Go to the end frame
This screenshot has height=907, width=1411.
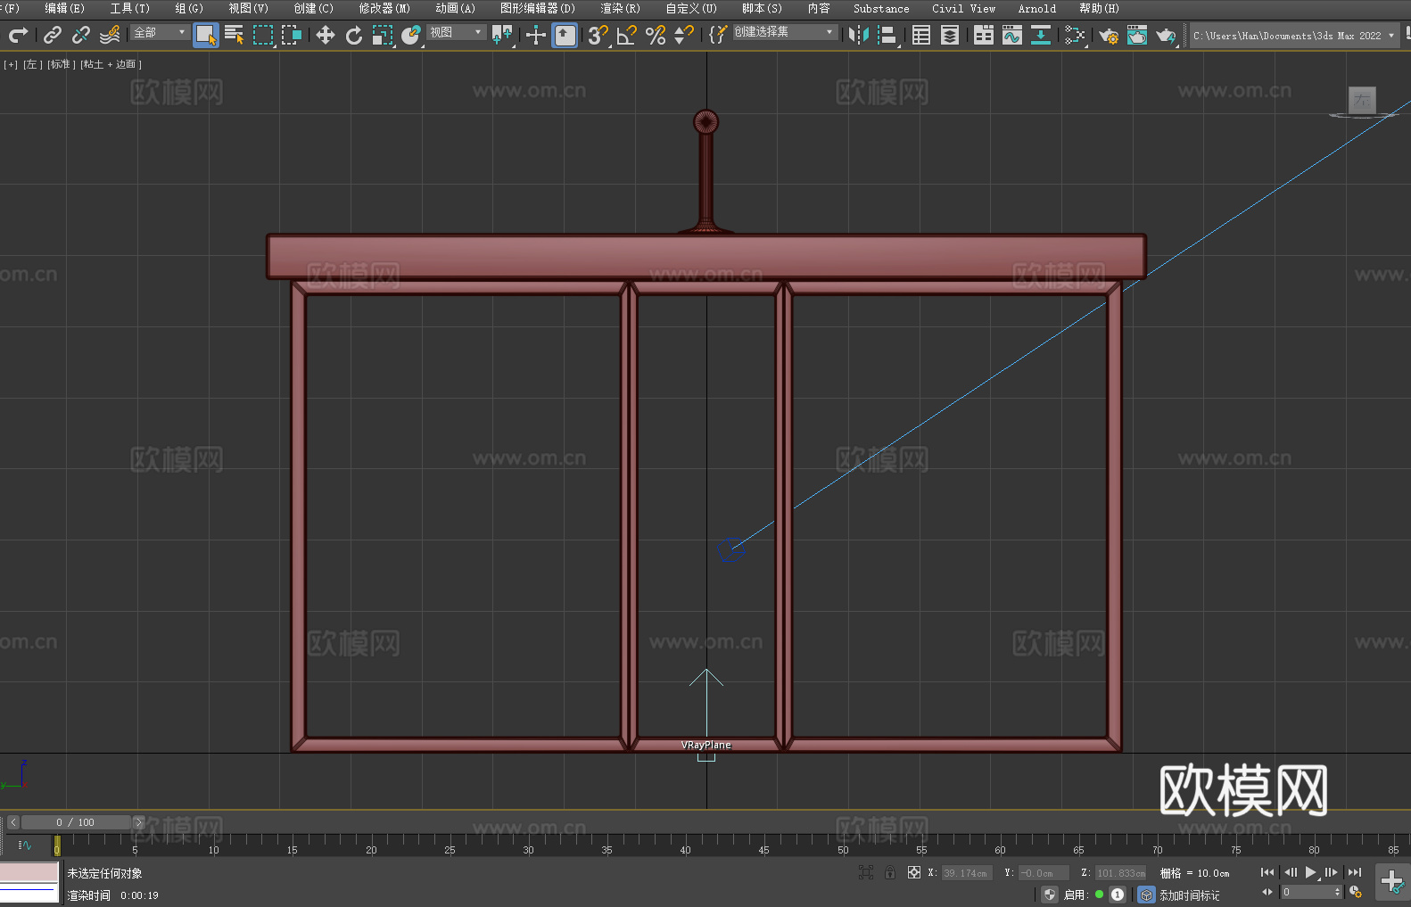click(x=1355, y=872)
